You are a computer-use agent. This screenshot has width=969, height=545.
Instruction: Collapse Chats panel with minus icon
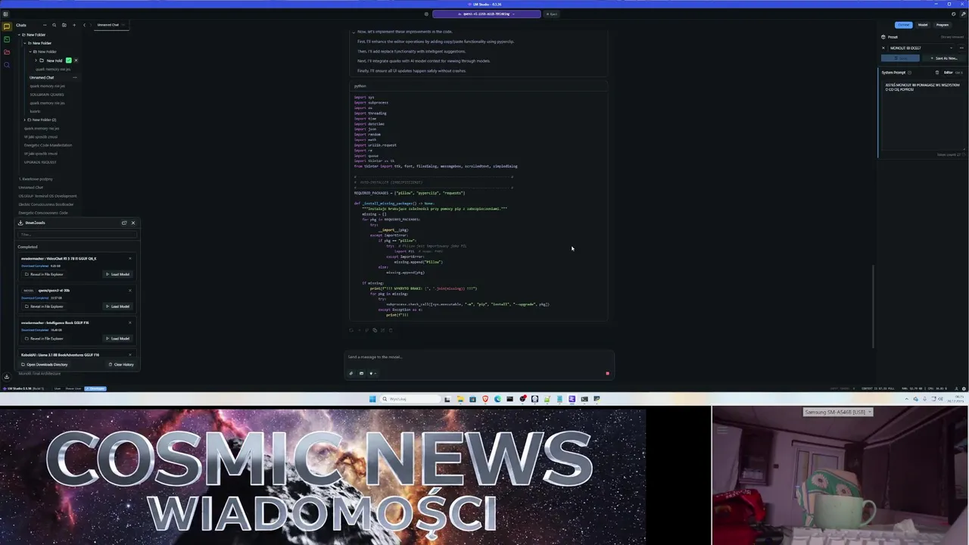[45, 25]
